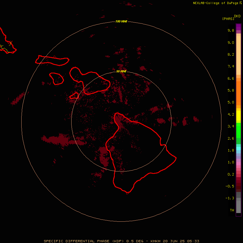Select the 9.0 legend value
Image resolution: width=243 pixels, height=243 pixels.
231,42
